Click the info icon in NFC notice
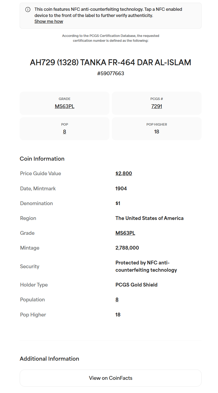Image resolution: width=218 pixels, height=393 pixels. [x=28, y=9]
